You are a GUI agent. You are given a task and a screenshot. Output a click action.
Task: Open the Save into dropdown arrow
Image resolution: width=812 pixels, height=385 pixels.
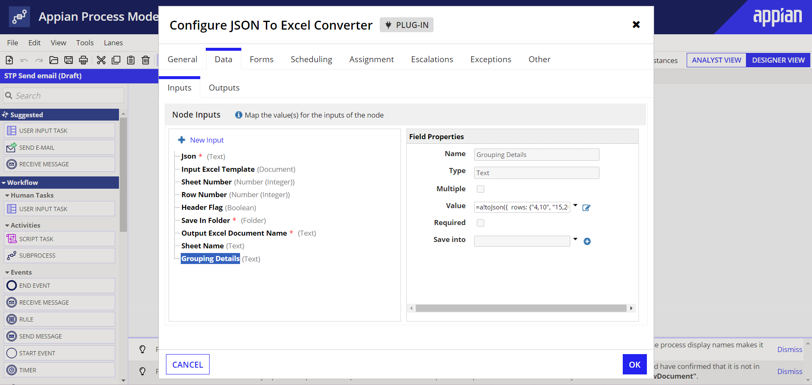(575, 239)
